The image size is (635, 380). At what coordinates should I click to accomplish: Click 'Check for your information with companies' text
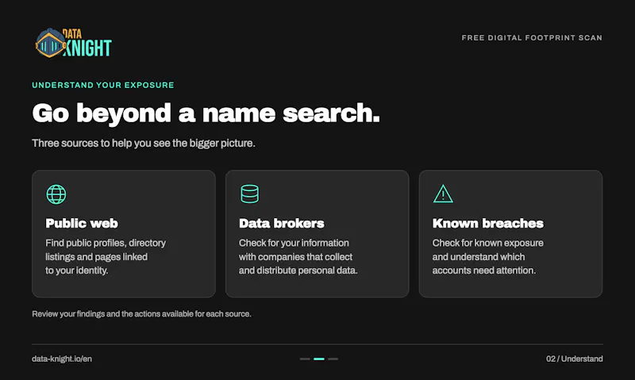[x=298, y=256]
